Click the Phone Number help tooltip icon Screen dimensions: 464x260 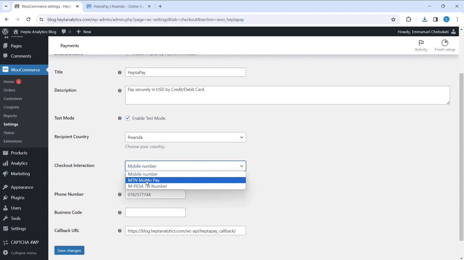coord(119,195)
